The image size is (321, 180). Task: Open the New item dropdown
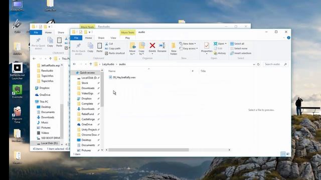click(188, 43)
